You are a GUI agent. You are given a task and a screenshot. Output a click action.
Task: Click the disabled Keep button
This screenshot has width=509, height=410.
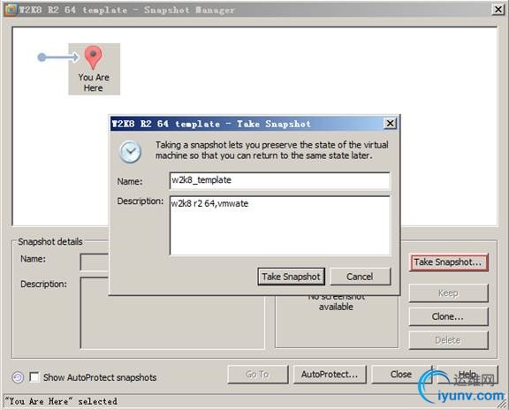point(448,293)
